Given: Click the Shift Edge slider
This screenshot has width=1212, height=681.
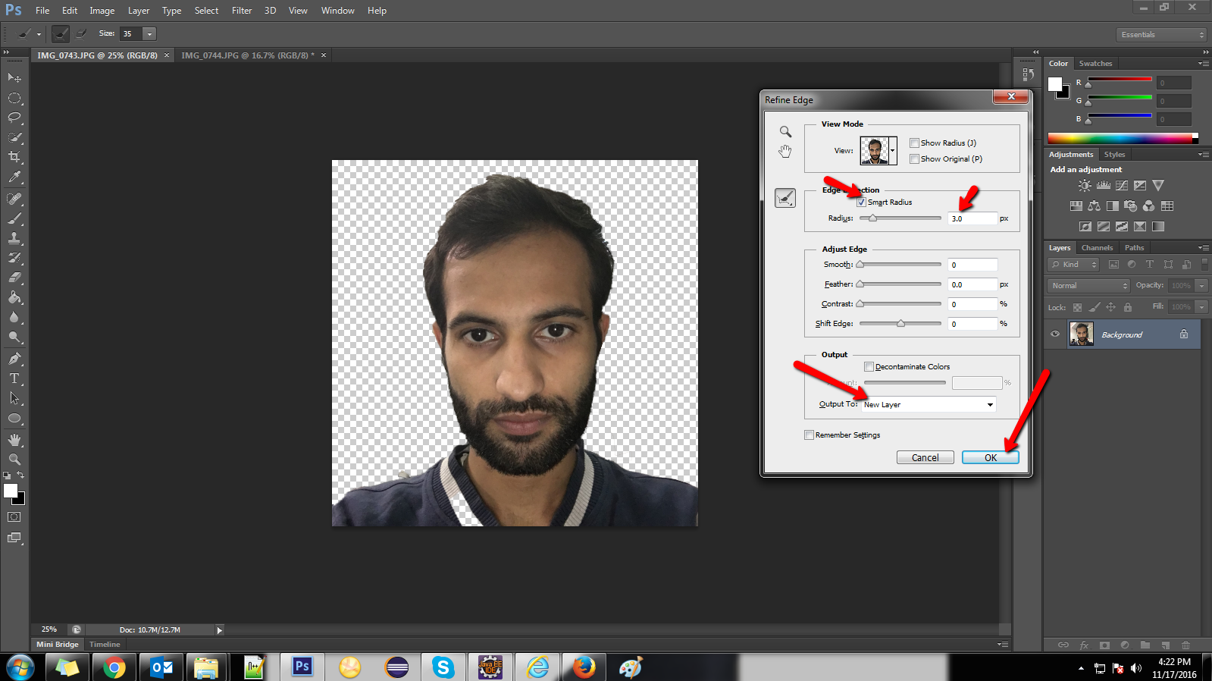Looking at the screenshot, I should tap(900, 324).
